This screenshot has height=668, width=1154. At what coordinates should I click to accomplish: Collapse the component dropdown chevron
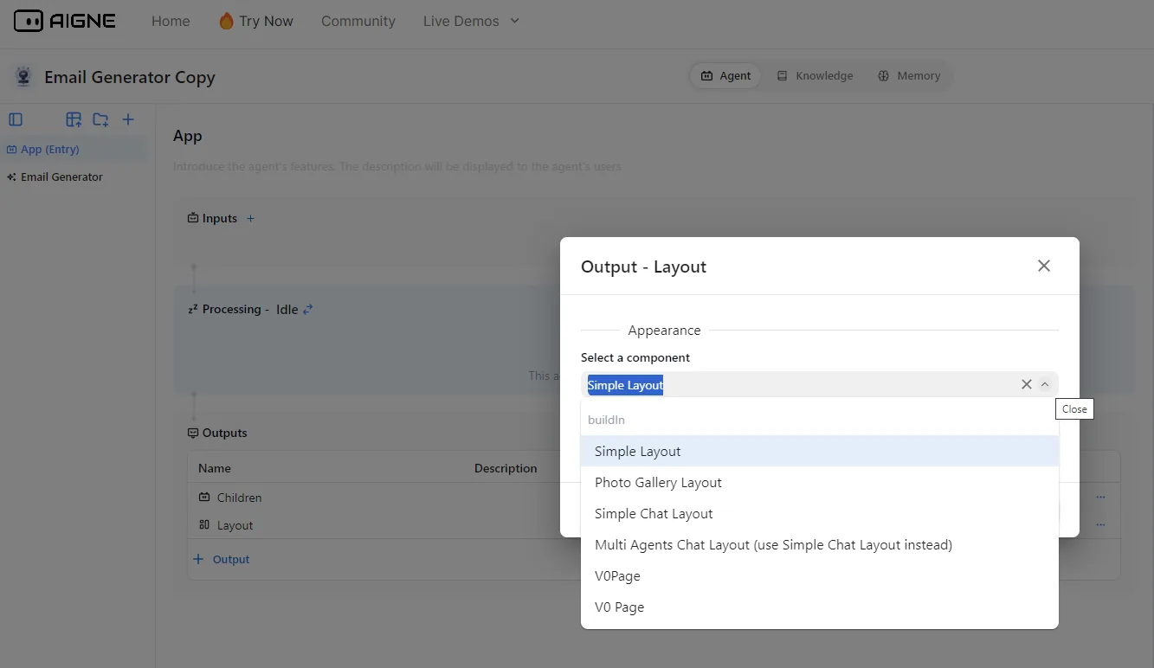click(x=1045, y=384)
